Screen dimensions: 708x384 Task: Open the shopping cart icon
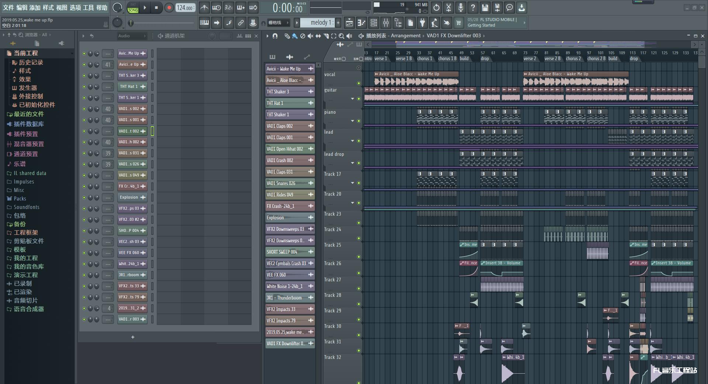[459, 23]
